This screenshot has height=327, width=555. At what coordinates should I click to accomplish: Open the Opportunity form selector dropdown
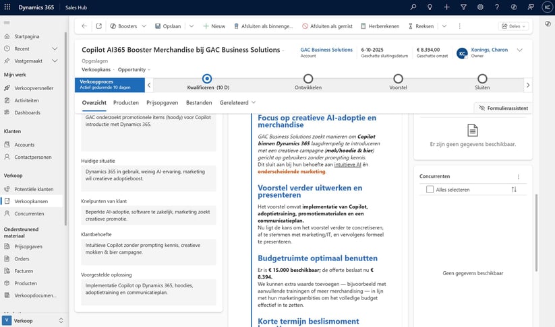134,69
